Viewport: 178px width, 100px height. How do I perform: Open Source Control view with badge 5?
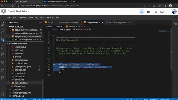(3, 39)
